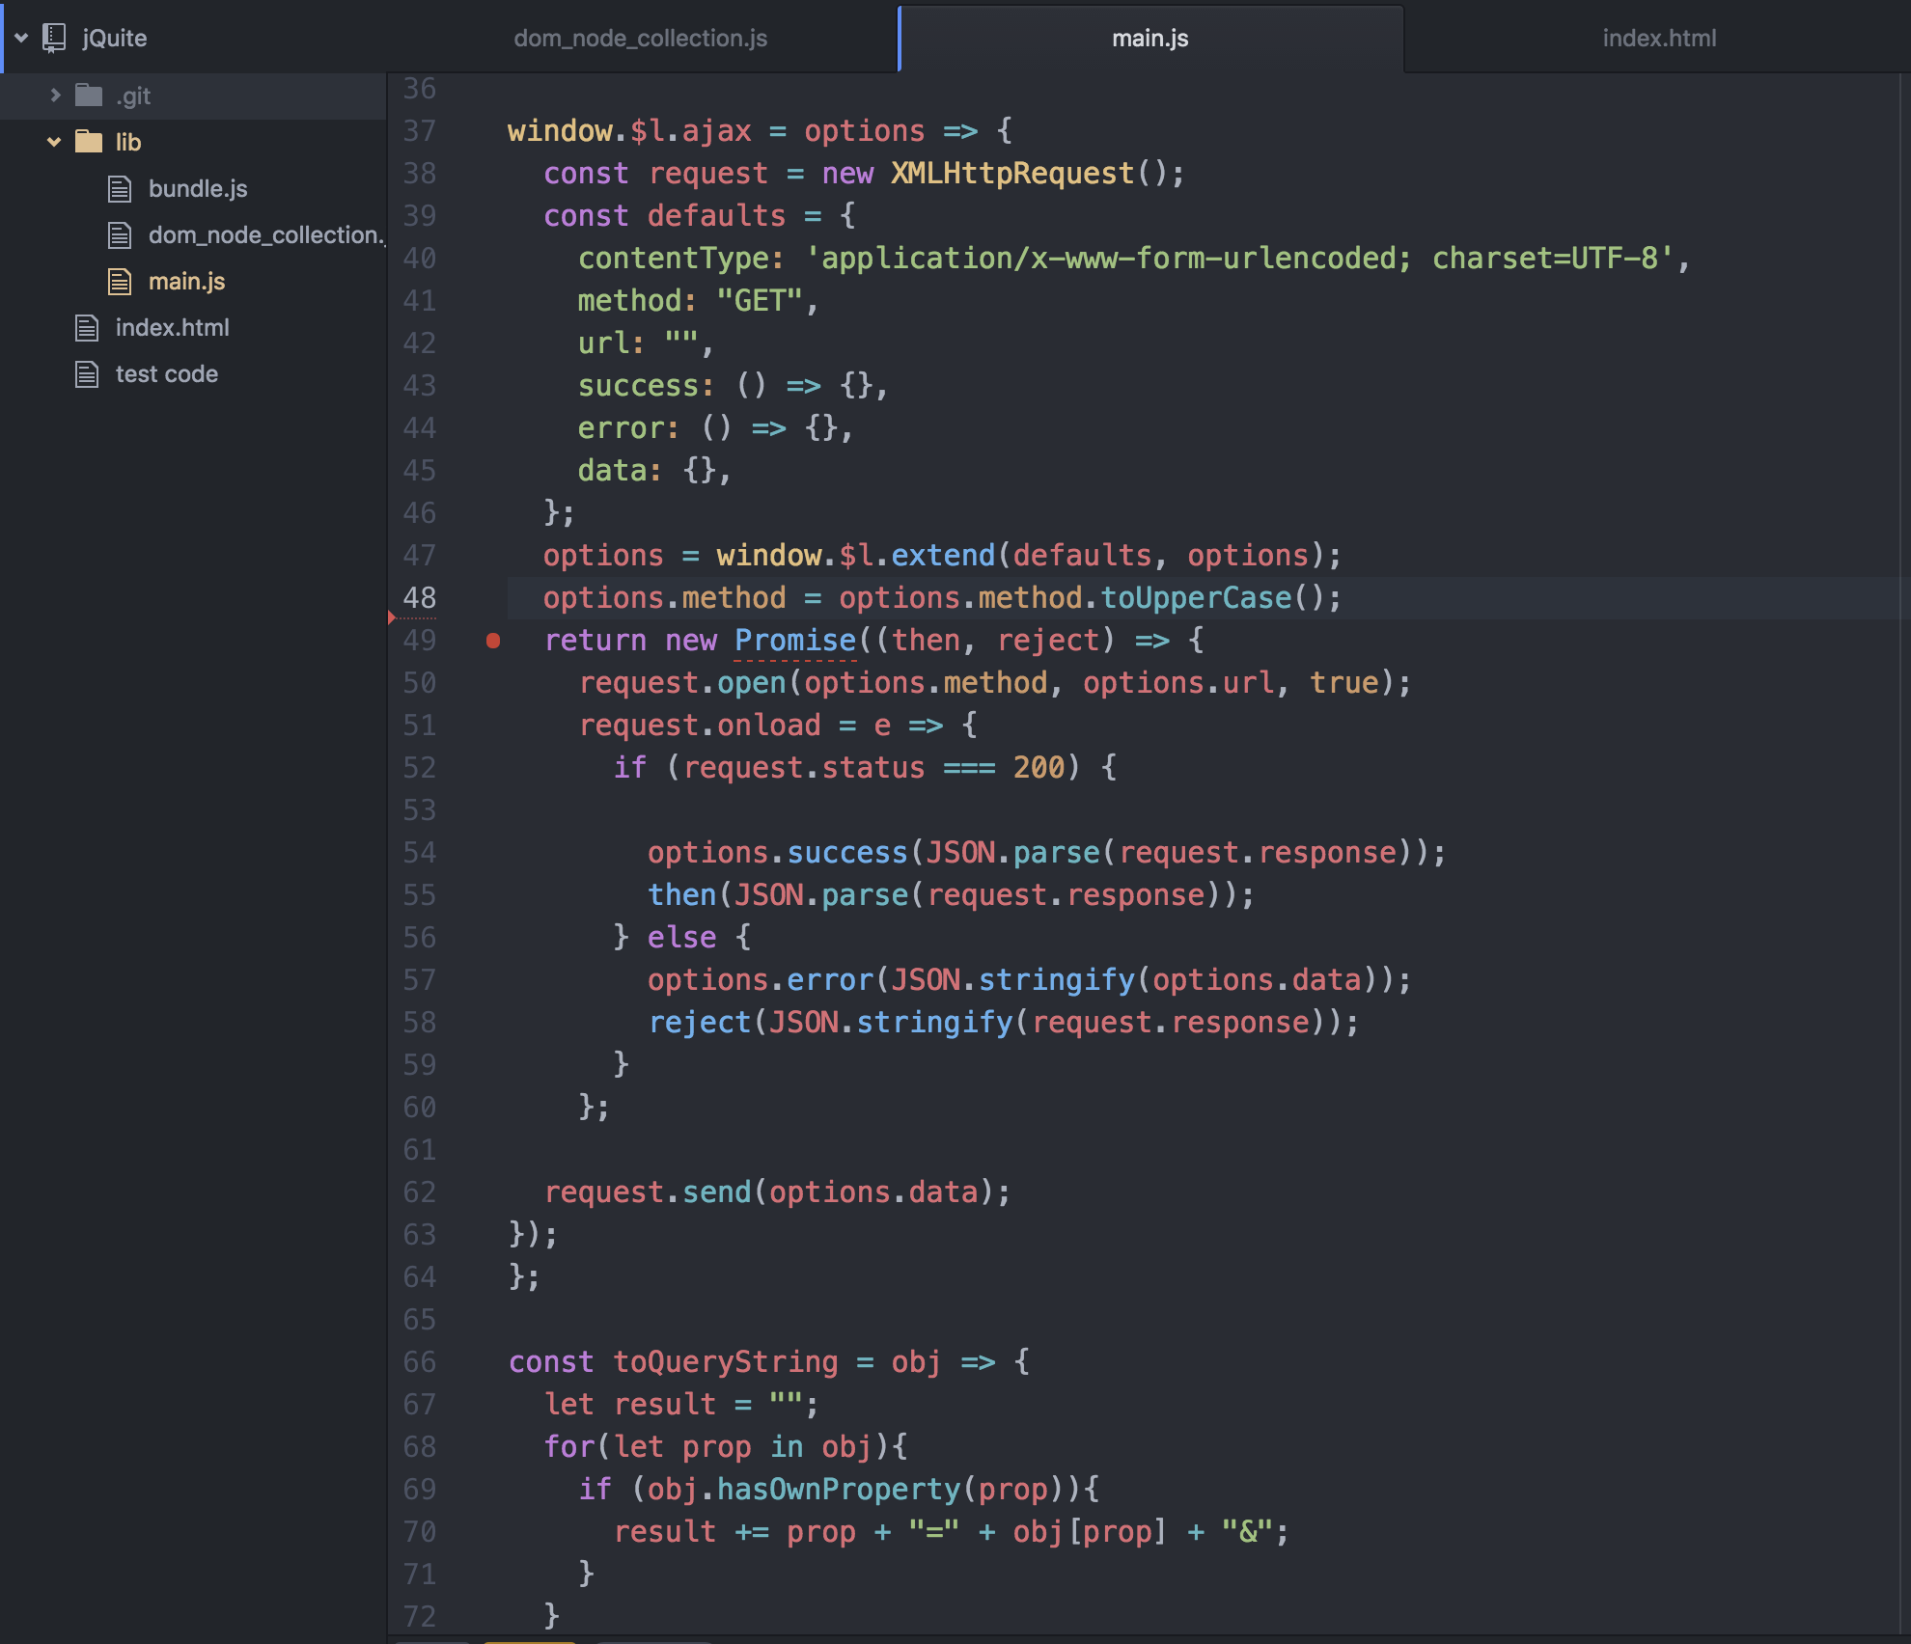Screen dimensions: 1911x1644
Task: Click the 200 status number on line 52
Action: click(1039, 768)
